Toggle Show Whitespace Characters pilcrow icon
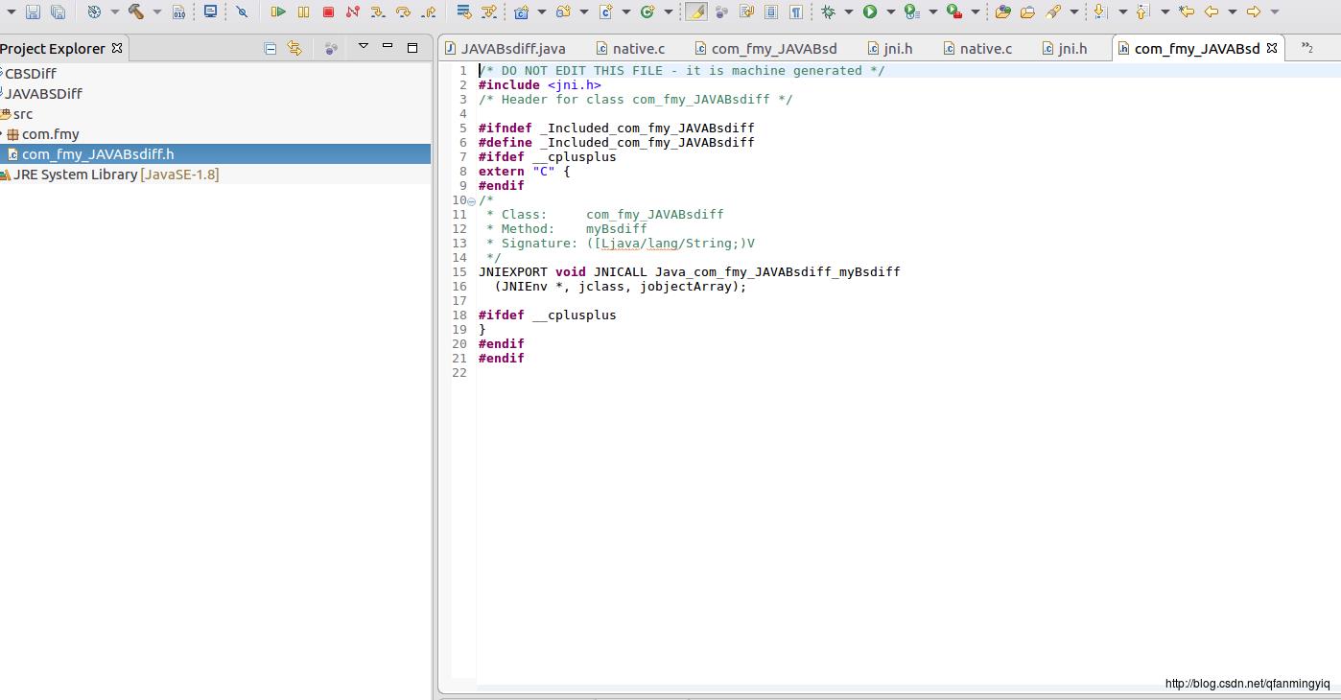The width and height of the screenshot is (1341, 700). pos(796,12)
